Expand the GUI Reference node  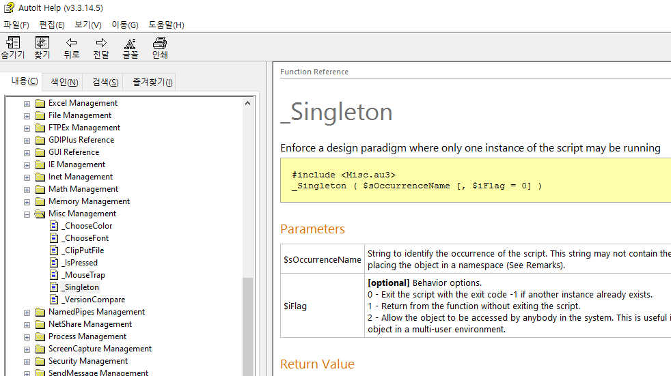27,153
